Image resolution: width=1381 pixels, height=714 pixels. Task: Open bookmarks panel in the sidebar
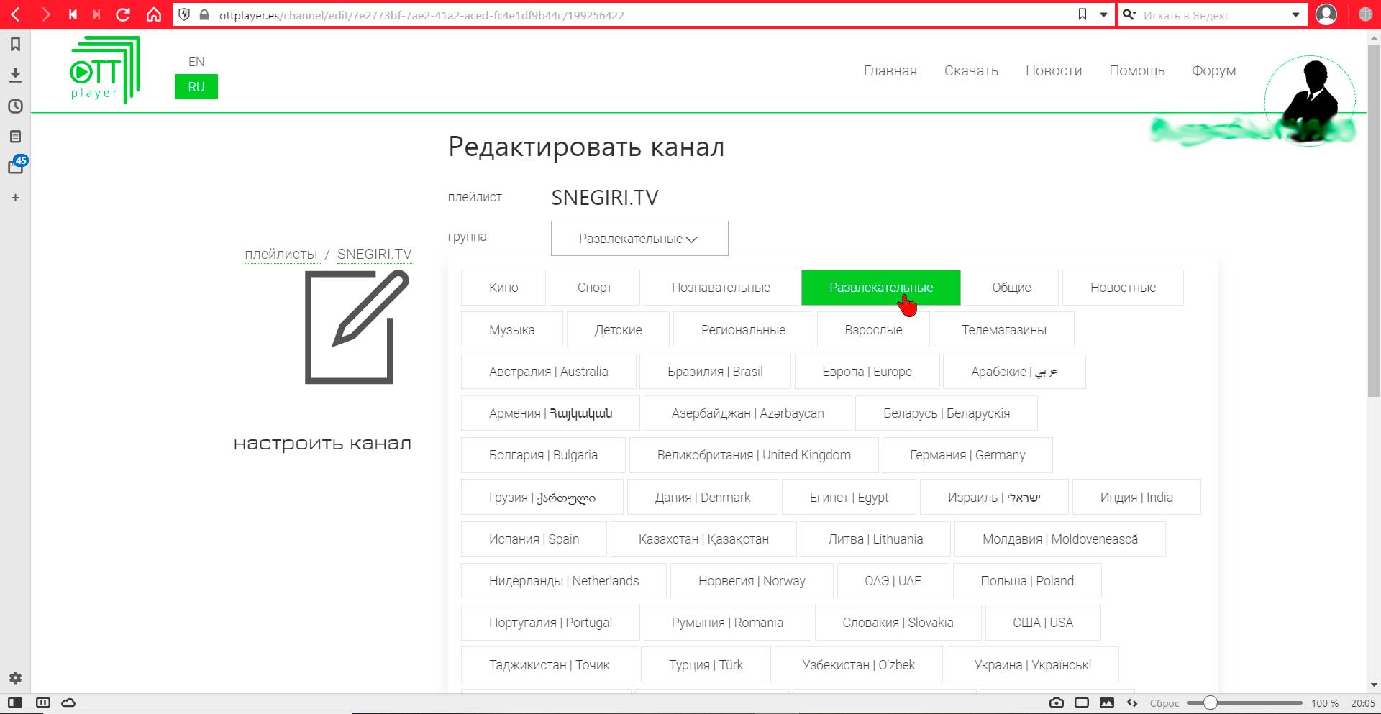[x=15, y=45]
